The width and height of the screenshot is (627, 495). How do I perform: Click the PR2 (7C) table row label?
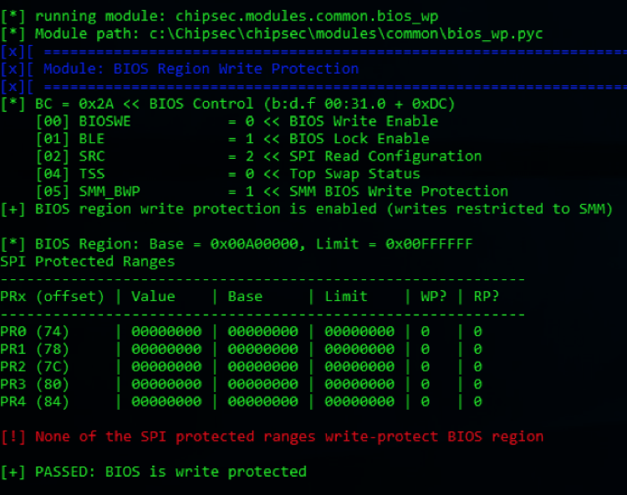pos(35,366)
